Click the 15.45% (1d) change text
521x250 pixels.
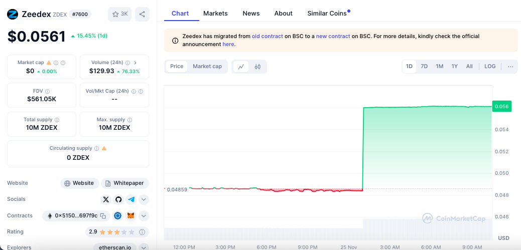pos(92,36)
